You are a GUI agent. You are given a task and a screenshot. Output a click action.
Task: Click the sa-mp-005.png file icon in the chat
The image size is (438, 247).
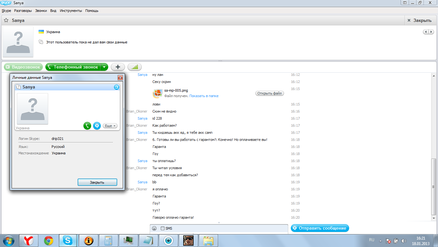[157, 93]
